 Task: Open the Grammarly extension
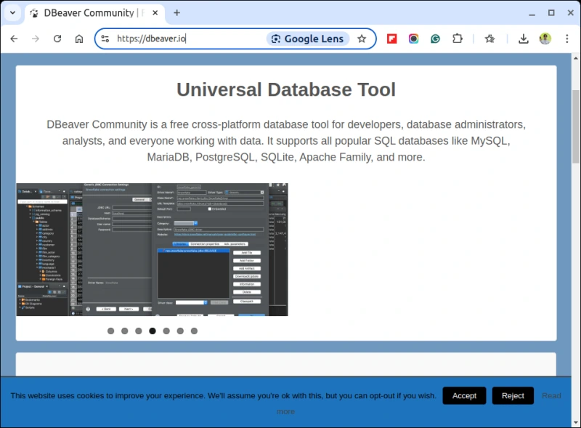(x=435, y=39)
